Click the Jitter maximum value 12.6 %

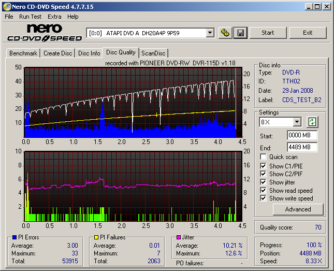[234, 253]
